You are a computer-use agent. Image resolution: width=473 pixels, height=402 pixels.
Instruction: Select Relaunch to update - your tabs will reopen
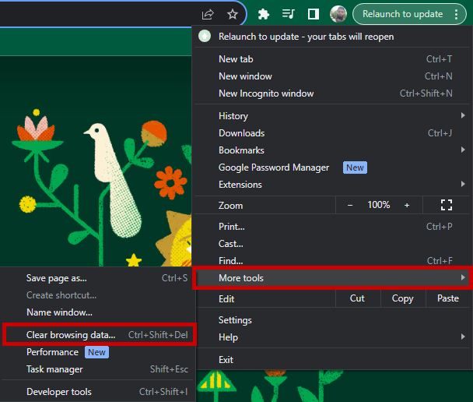(x=332, y=37)
